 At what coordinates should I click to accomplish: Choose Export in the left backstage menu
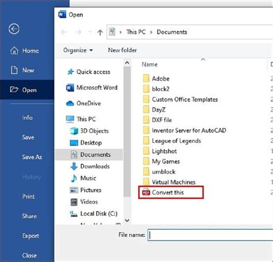click(31, 236)
